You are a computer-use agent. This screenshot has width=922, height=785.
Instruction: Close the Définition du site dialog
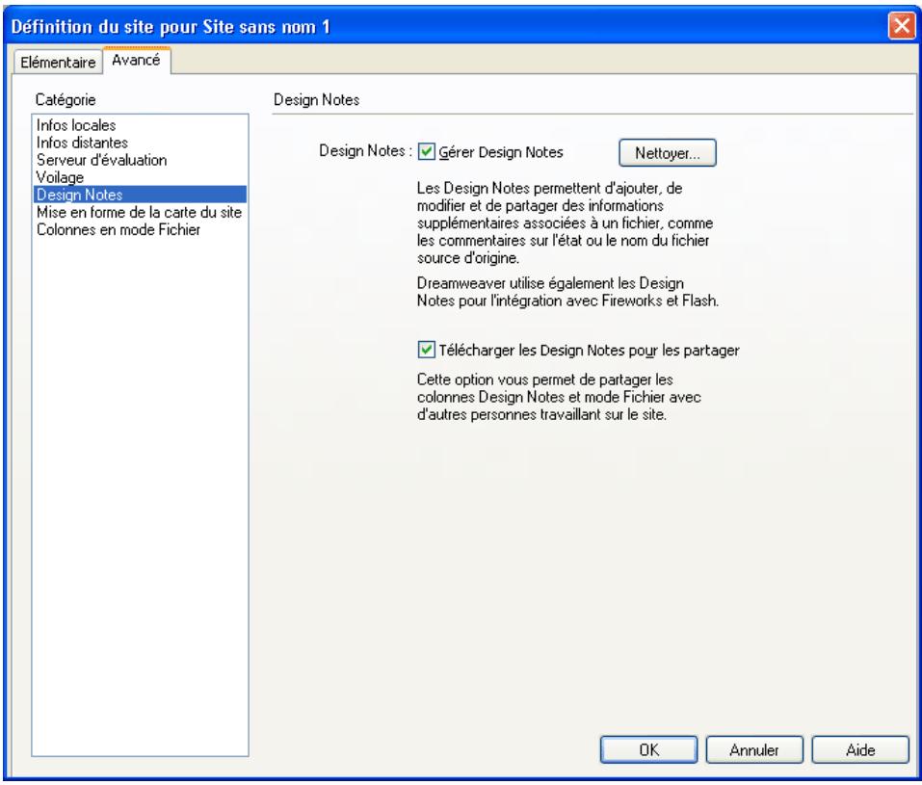[x=902, y=26]
